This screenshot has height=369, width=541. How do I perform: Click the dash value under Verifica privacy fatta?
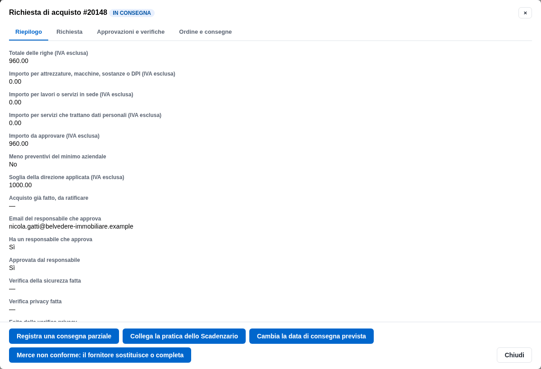pyautogui.click(x=12, y=309)
